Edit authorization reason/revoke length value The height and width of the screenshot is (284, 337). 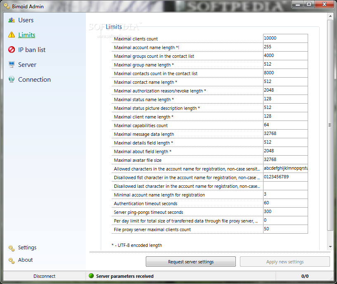pyautogui.click(x=285, y=90)
